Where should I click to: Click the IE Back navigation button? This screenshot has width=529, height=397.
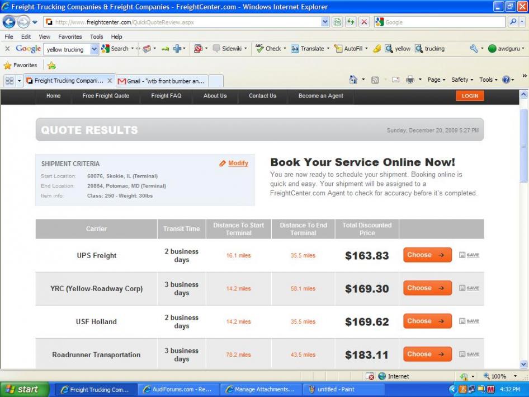click(9, 22)
